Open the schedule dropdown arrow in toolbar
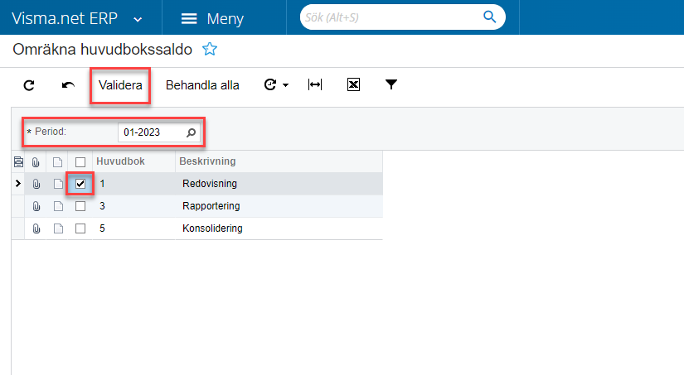The height and width of the screenshot is (375, 684). (x=285, y=85)
